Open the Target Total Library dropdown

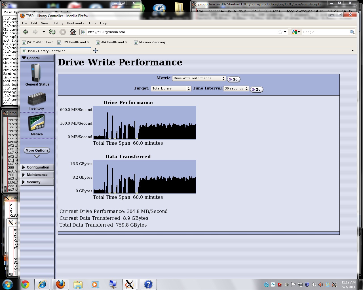[x=171, y=89]
